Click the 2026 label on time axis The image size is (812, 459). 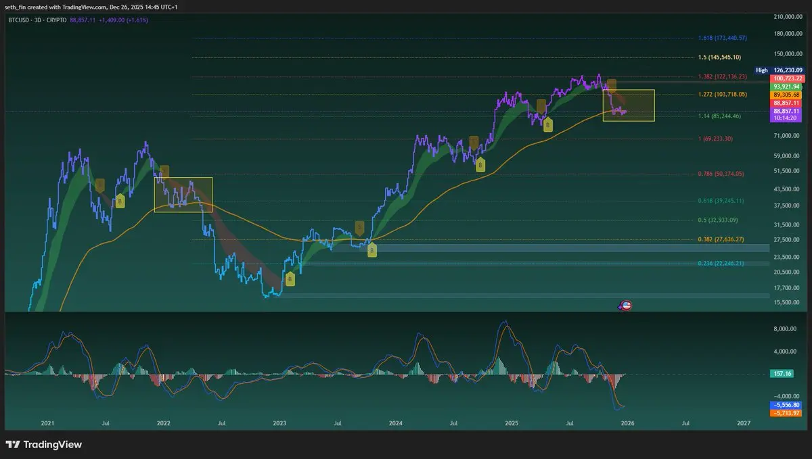(x=627, y=424)
